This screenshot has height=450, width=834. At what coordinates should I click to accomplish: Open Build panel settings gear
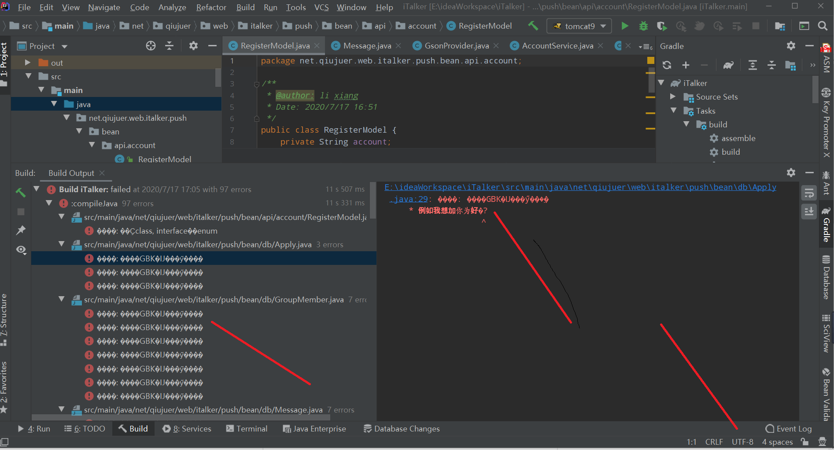click(x=791, y=173)
